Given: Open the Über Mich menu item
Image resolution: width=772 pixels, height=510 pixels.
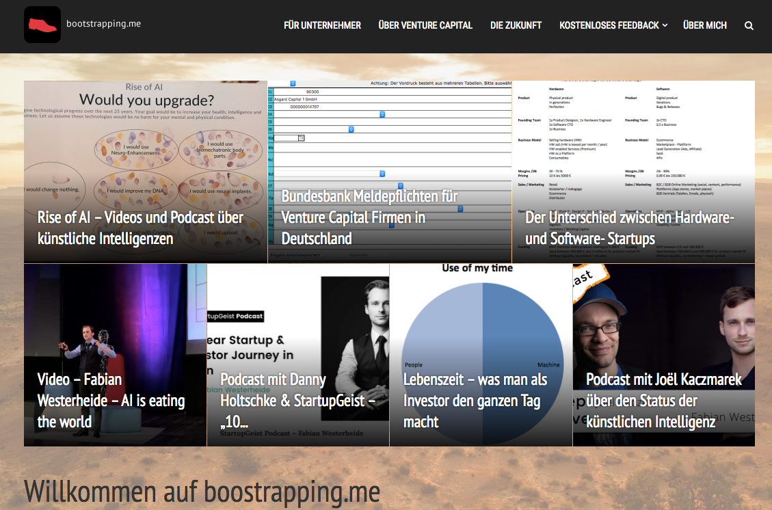Looking at the screenshot, I should (705, 25).
